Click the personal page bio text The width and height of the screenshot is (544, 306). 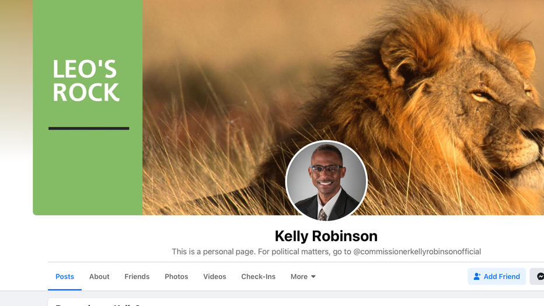[326, 252]
